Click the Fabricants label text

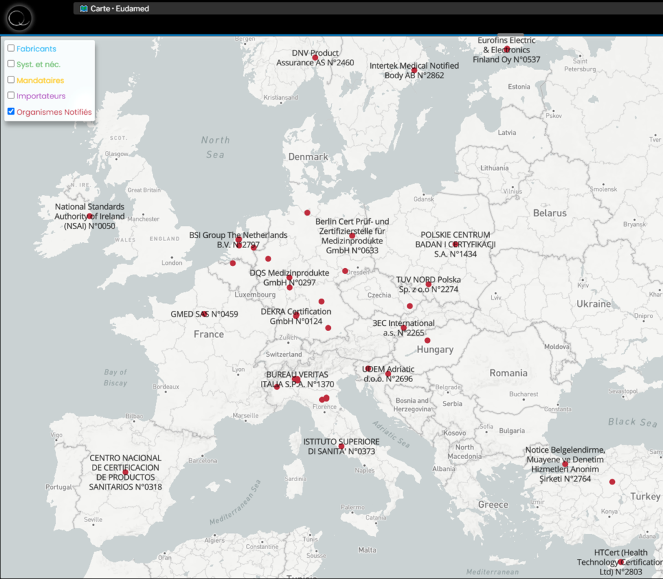(36, 49)
